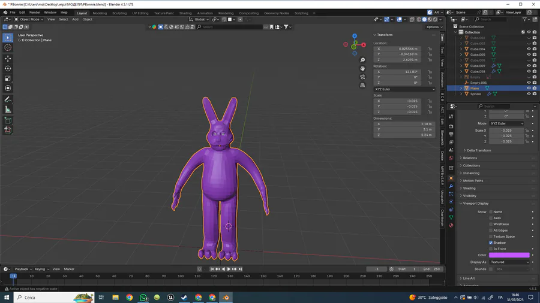The height and width of the screenshot is (303, 540).
Task: Select the Rotate tool
Action: (8, 69)
